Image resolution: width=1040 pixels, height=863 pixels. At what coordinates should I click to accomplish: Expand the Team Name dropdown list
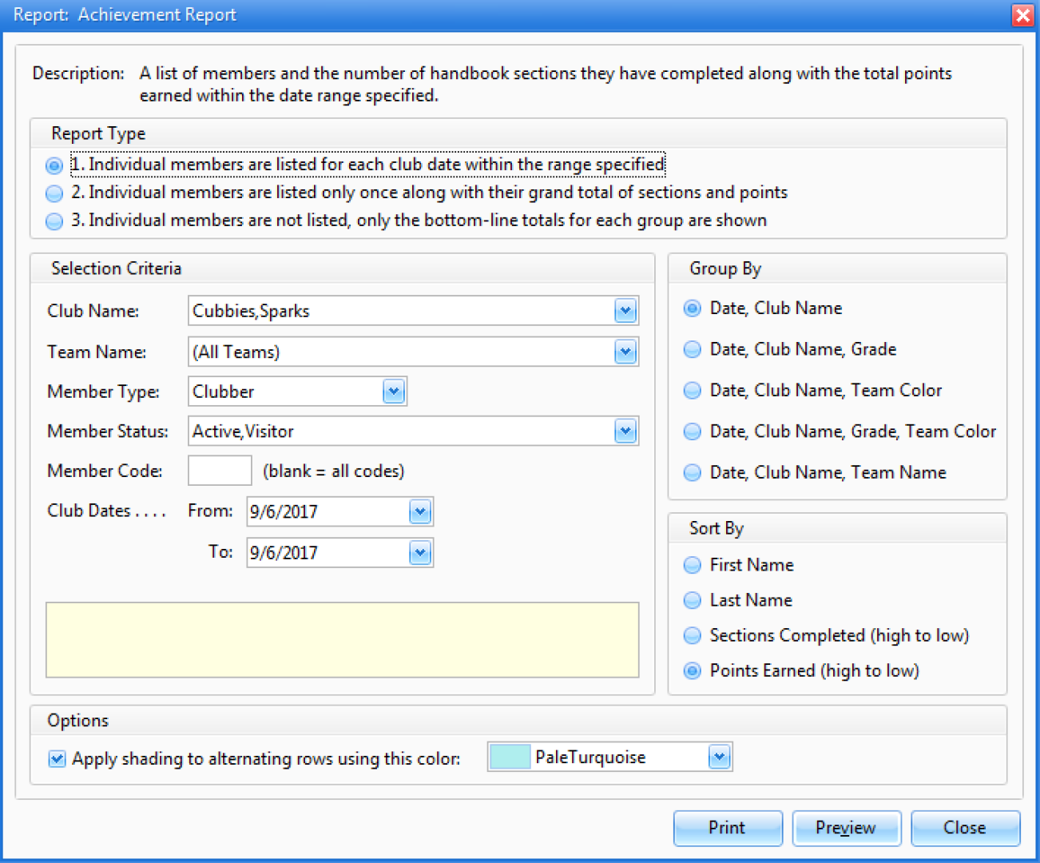pyautogui.click(x=625, y=352)
